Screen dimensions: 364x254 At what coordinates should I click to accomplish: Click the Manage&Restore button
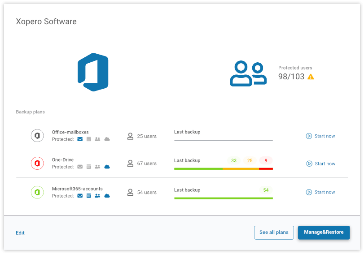[324, 232]
